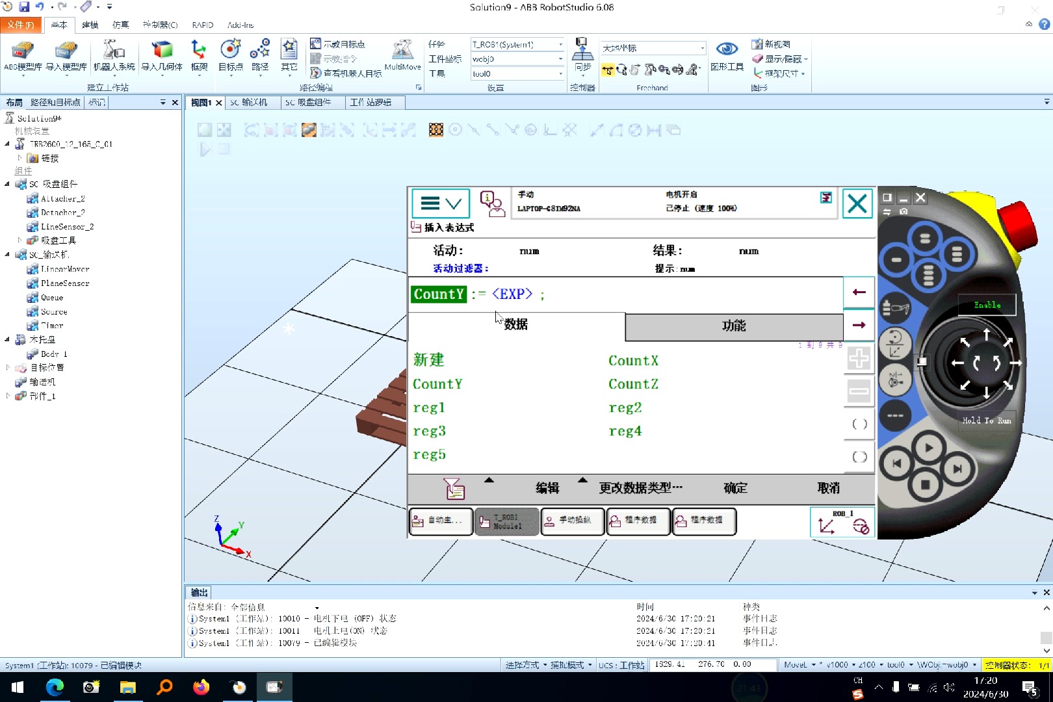This screenshot has height=702, width=1053.
Task: Select CountX from the data list
Action: coord(633,360)
